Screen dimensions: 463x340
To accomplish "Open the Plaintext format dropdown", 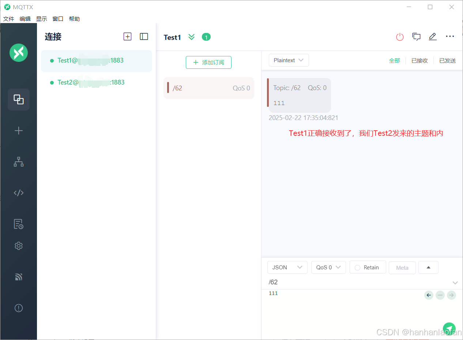I will 289,60.
